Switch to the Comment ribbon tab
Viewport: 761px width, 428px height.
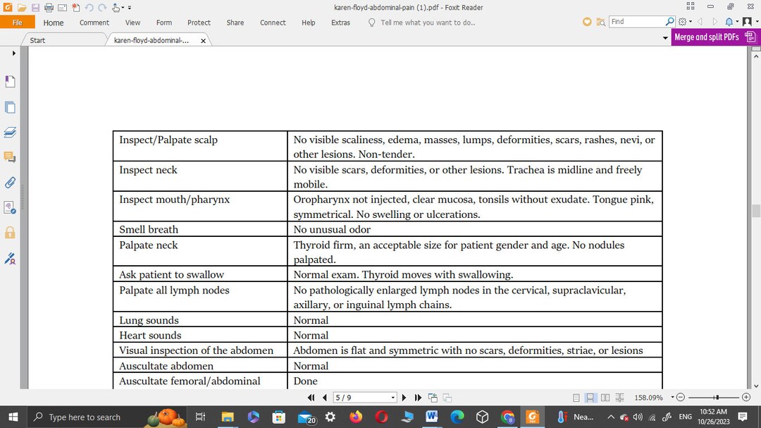pos(94,23)
